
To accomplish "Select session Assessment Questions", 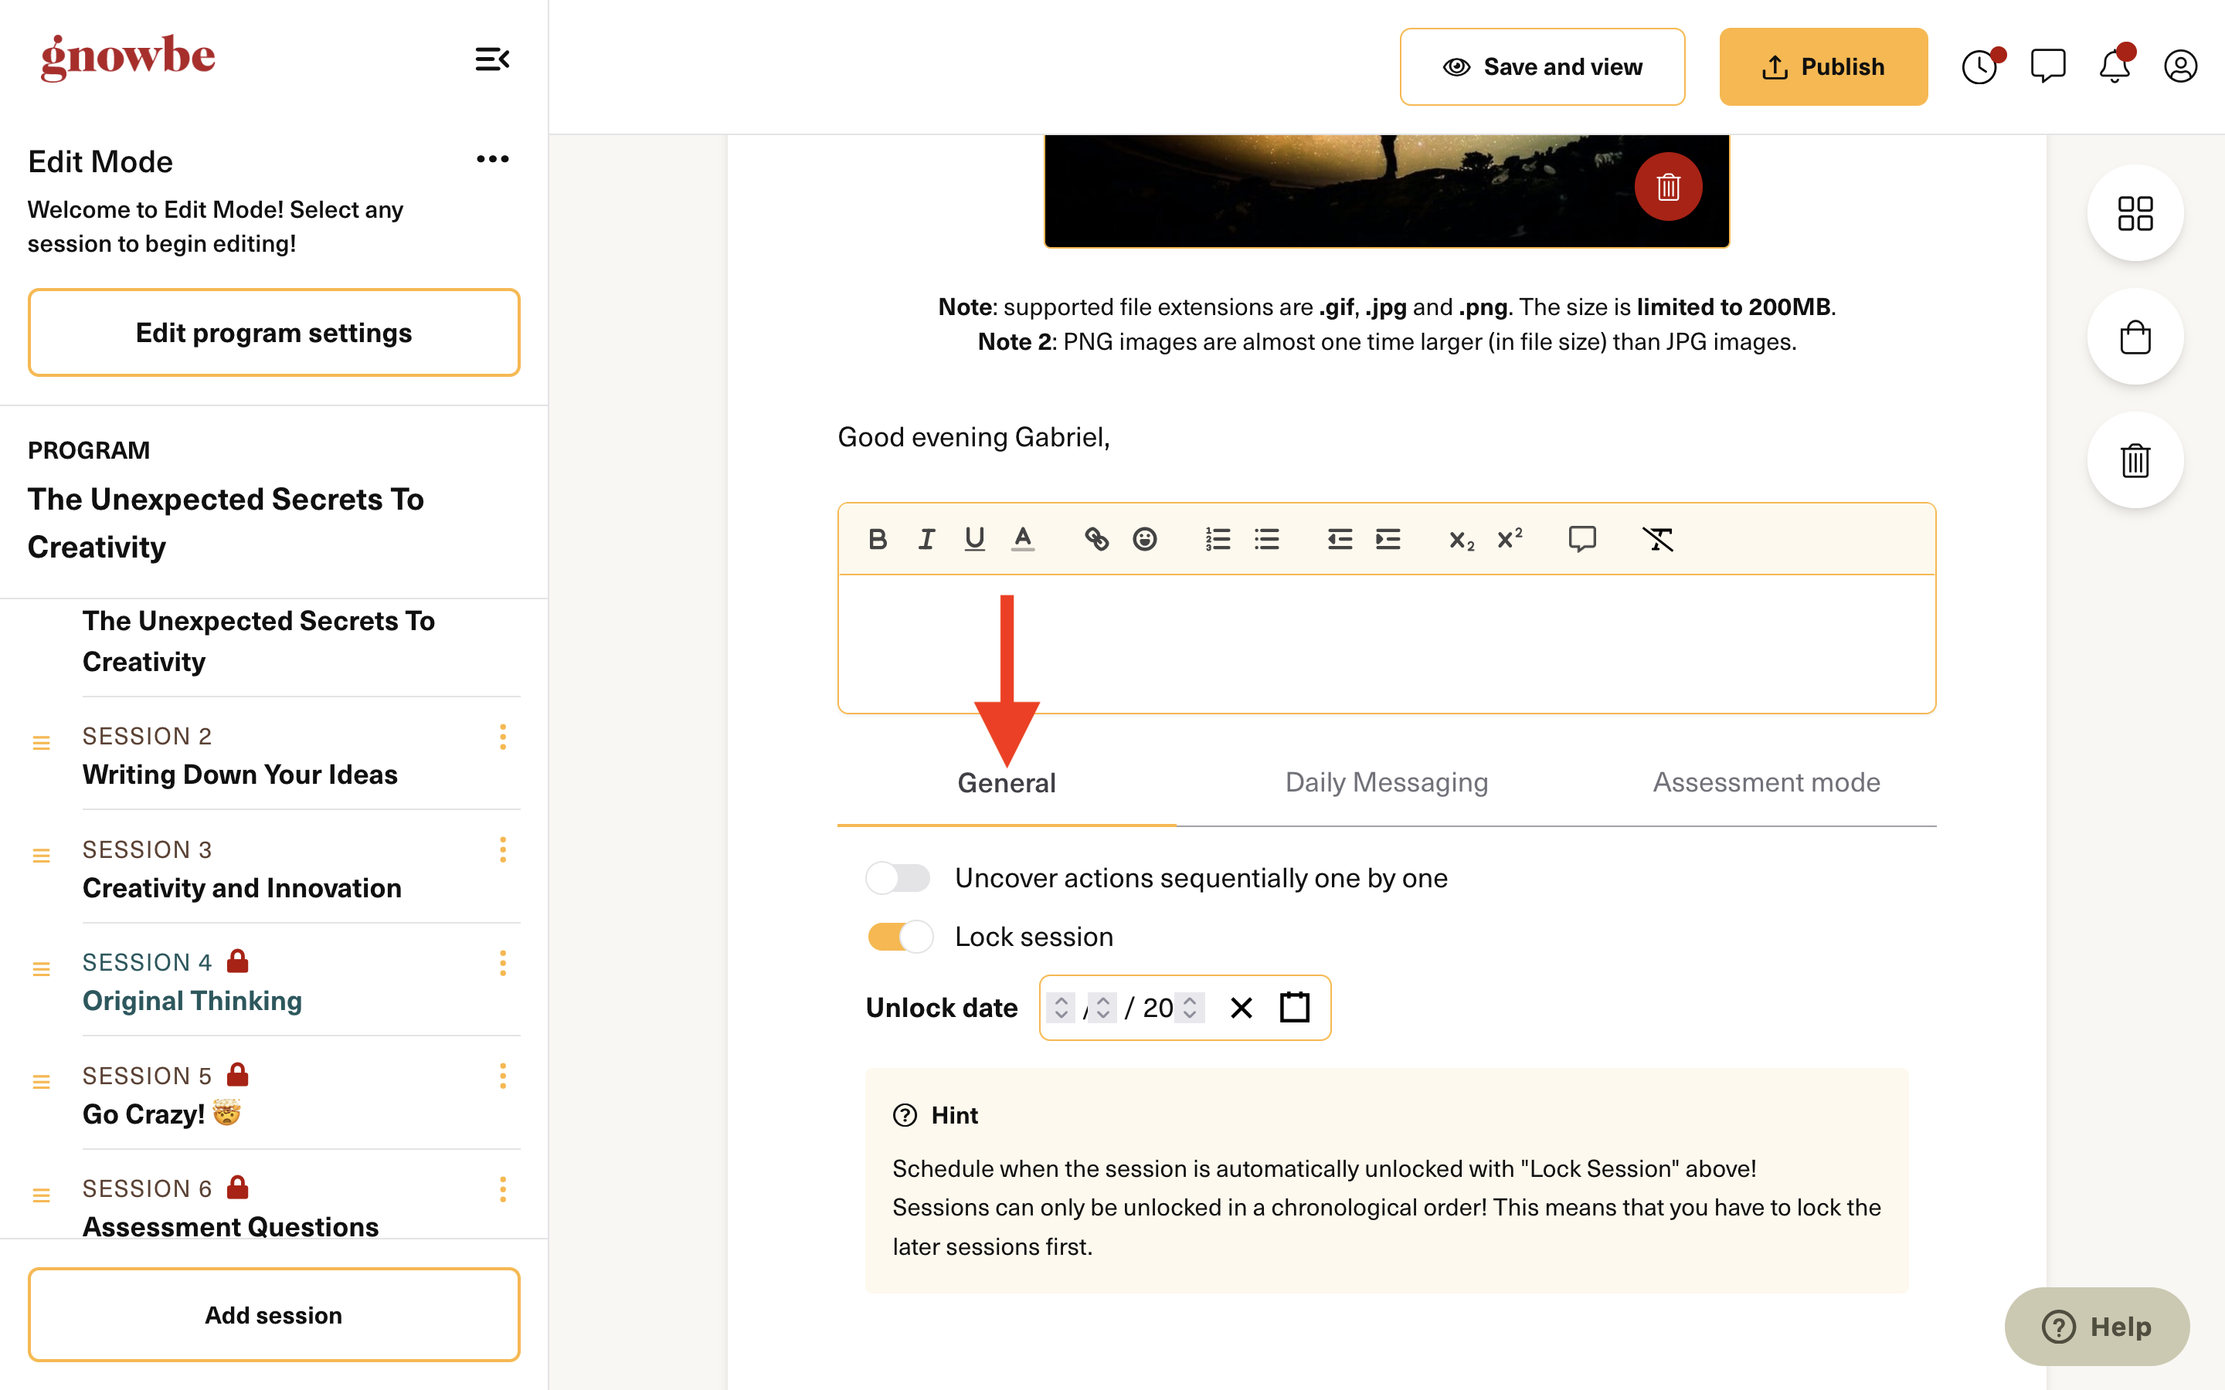I will (x=231, y=1226).
